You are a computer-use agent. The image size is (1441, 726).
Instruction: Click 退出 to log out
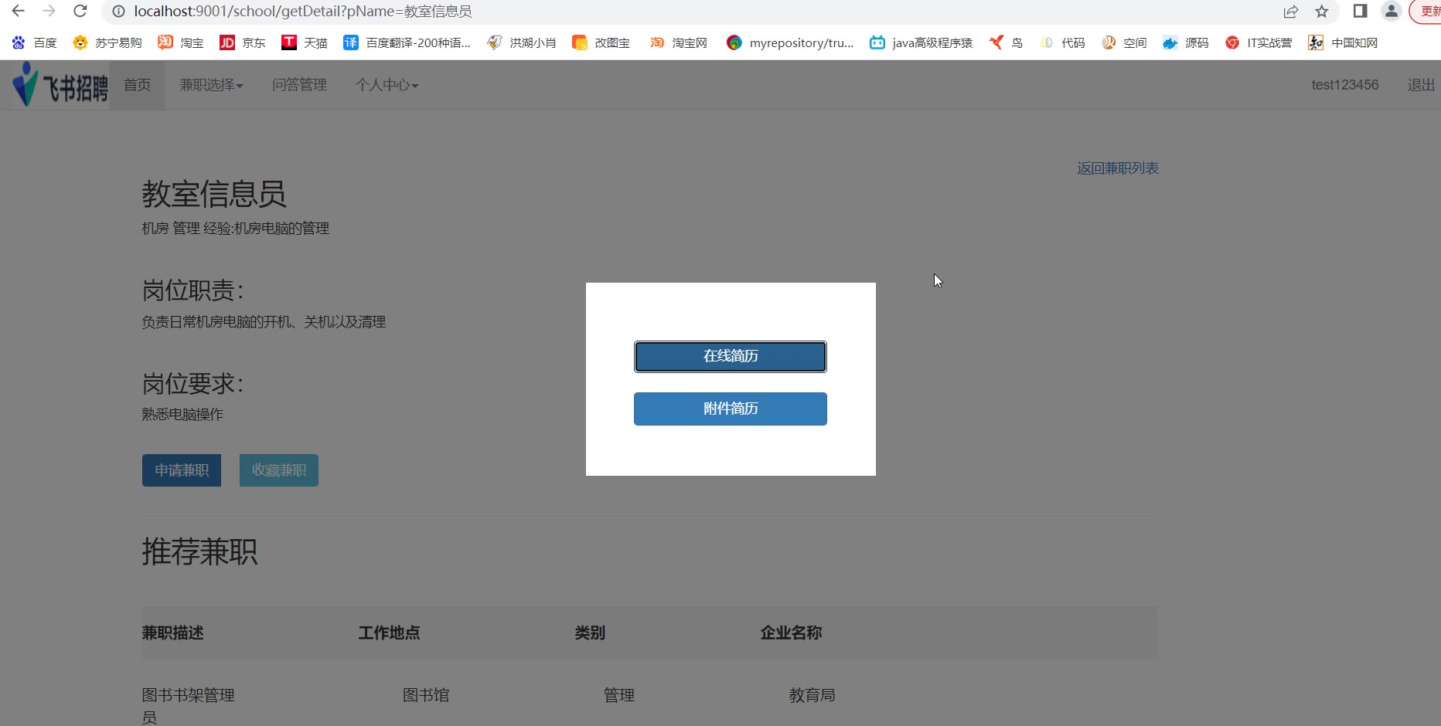point(1421,85)
